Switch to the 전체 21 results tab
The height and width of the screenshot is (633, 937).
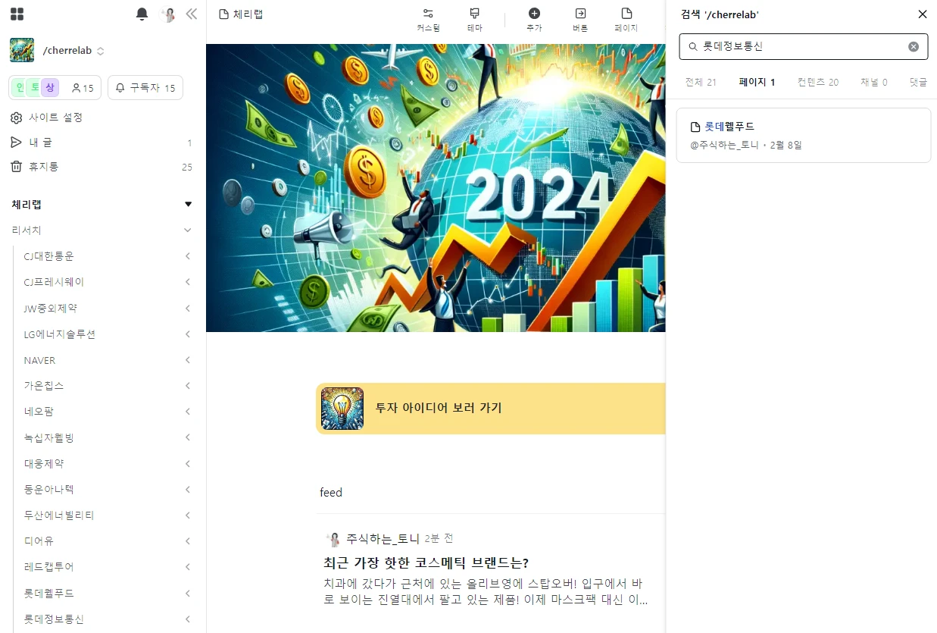tap(701, 82)
